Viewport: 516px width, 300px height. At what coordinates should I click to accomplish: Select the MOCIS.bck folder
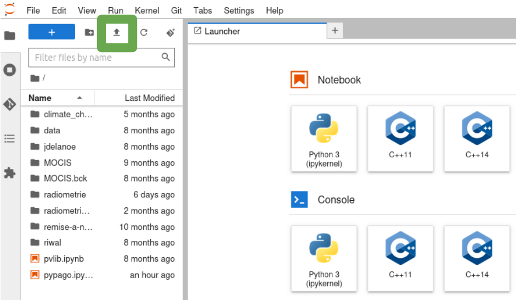click(x=102, y=178)
